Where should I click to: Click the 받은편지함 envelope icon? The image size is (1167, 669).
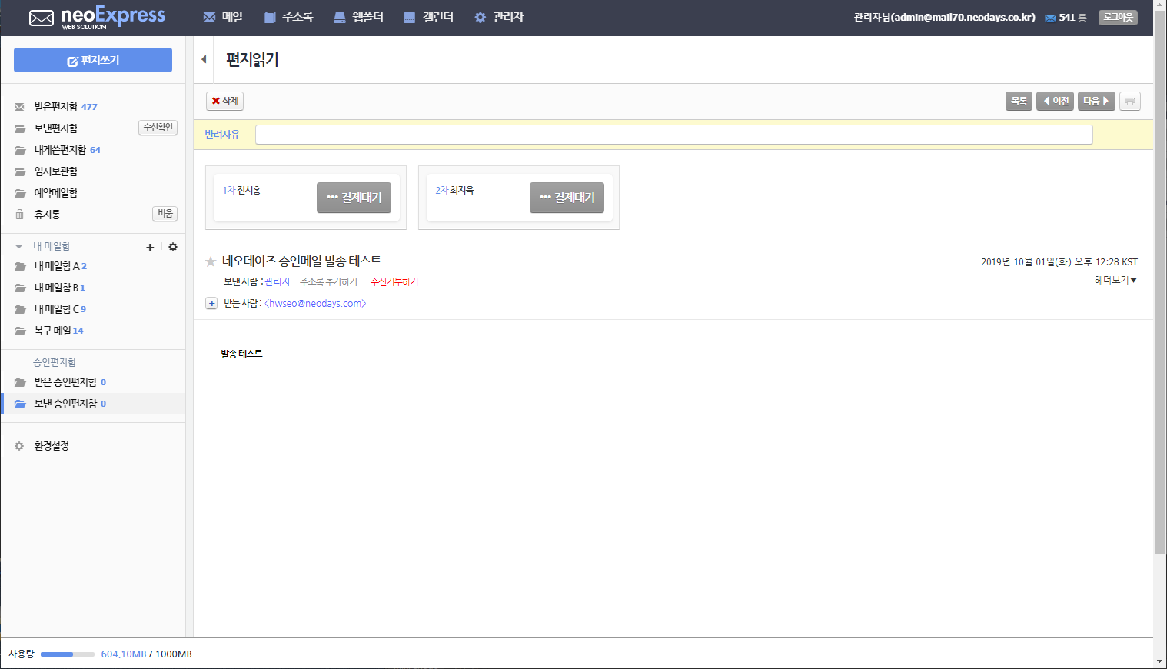[x=19, y=107]
